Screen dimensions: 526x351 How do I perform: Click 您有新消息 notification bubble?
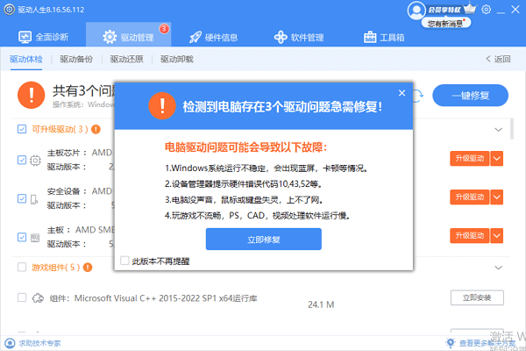[x=446, y=23]
